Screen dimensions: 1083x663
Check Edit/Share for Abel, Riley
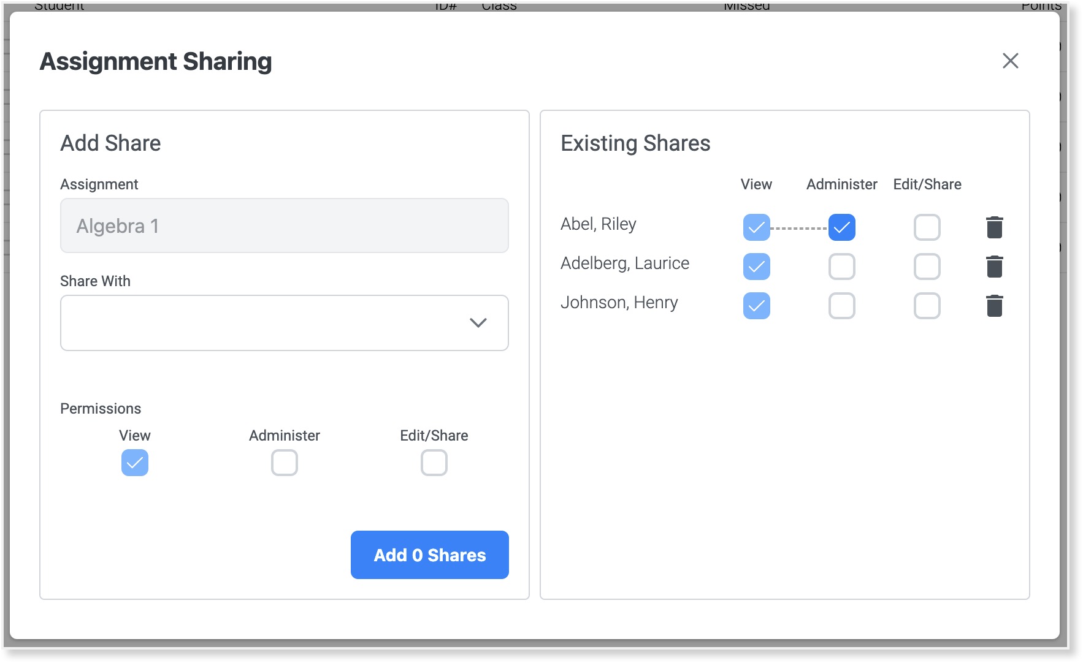tap(927, 227)
